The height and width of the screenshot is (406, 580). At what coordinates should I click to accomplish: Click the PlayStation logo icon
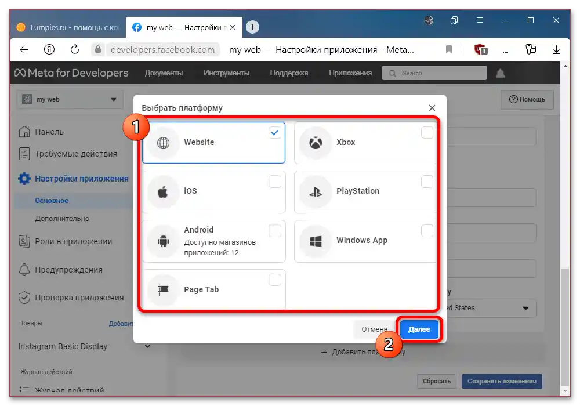pos(316,192)
